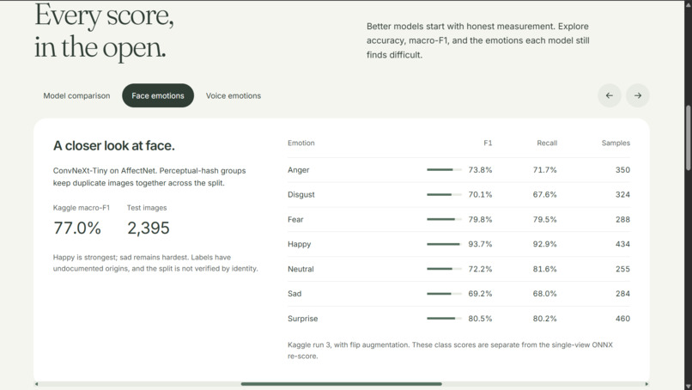This screenshot has height=390, width=692.
Task: Click the 93.7% F1 value
Action: coord(480,244)
